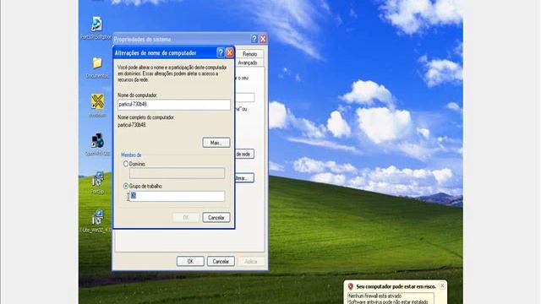Close the Propriedades do sistema window
Screen dimensions: 541x304
pyautogui.click(x=263, y=39)
